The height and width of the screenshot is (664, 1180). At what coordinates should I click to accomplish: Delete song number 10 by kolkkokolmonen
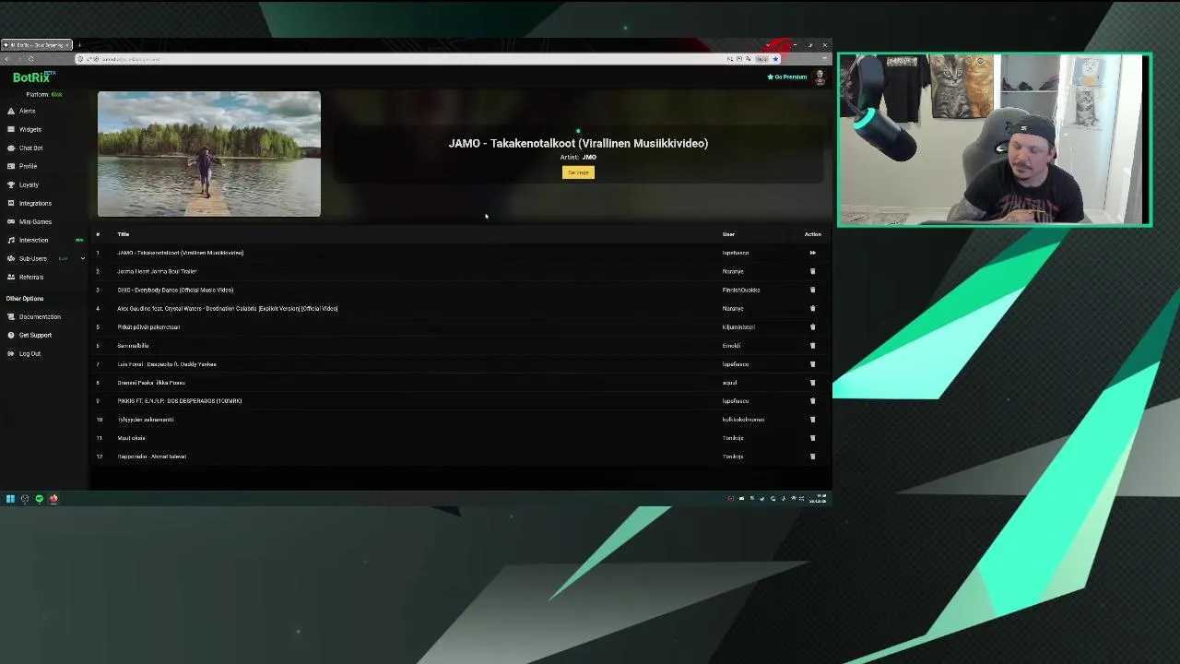(812, 419)
